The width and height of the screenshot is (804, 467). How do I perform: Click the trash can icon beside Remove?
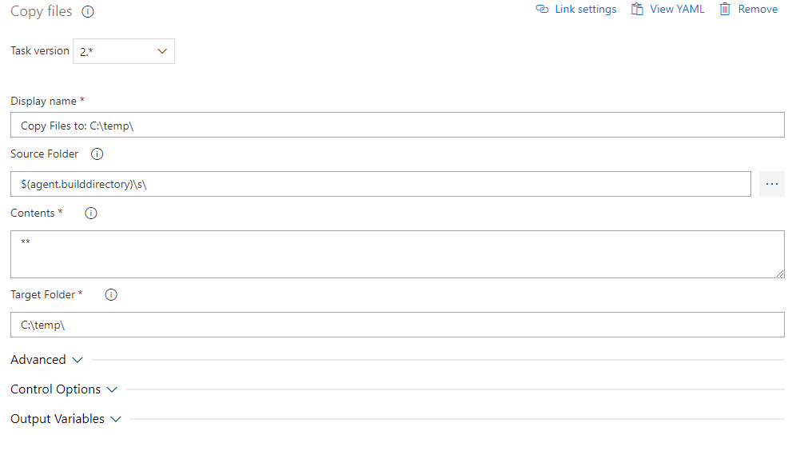[x=725, y=10]
